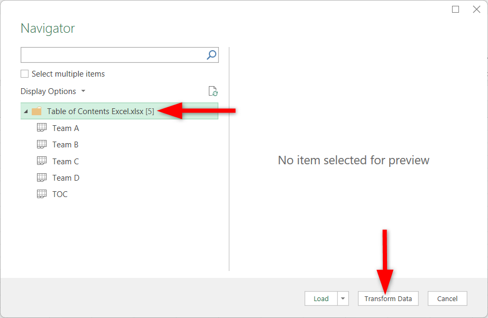The width and height of the screenshot is (488, 318).
Task: Select the Team A sheet
Action: [66, 127]
